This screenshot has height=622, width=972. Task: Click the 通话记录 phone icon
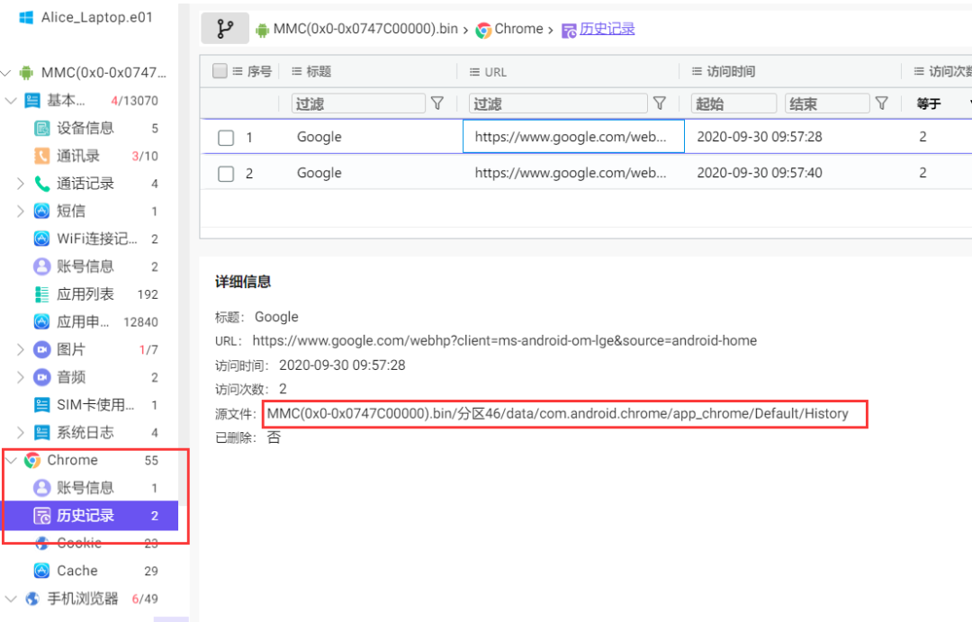click(x=41, y=184)
